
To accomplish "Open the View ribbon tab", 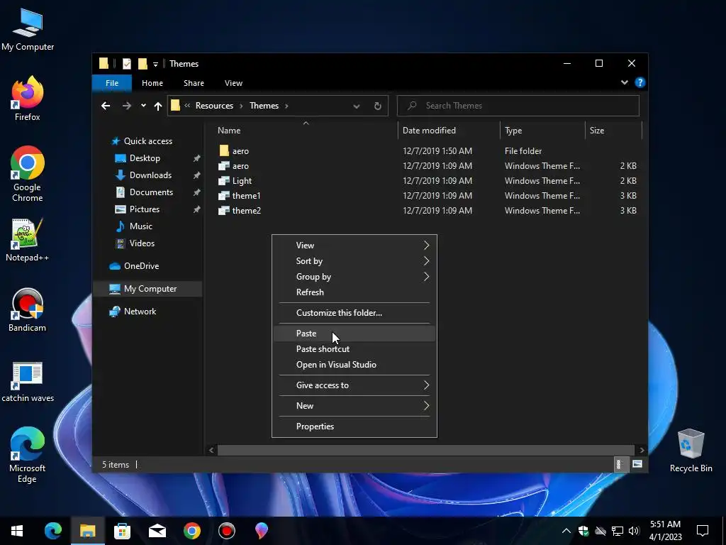I will pyautogui.click(x=233, y=83).
